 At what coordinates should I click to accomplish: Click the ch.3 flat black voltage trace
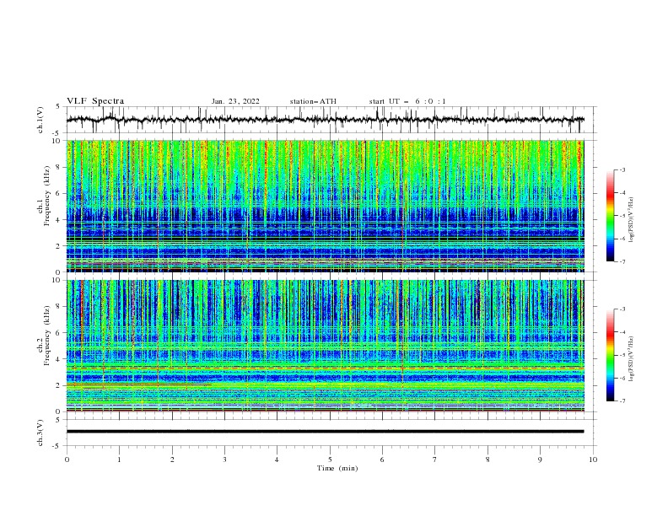coord(325,432)
